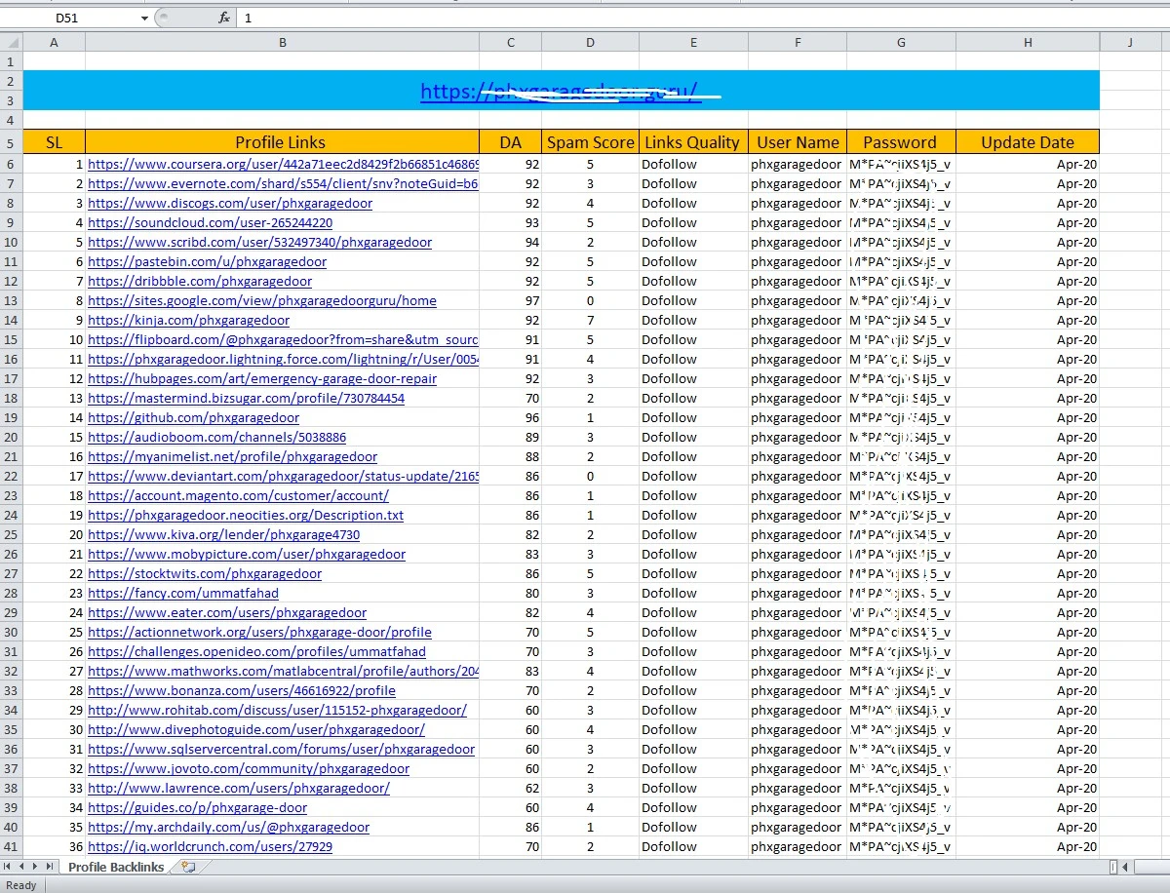Select column H header
The image size is (1170, 893).
pos(1028,42)
